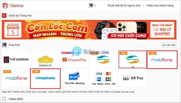Select Mobifone OTP payment tile

pyautogui.click(x=16, y=78)
